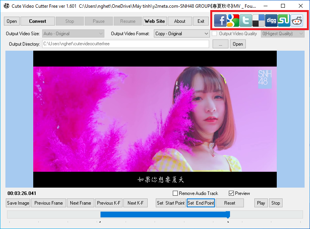Click the Twitter share icon
The width and height of the screenshot is (310, 229).
pyautogui.click(x=245, y=20)
